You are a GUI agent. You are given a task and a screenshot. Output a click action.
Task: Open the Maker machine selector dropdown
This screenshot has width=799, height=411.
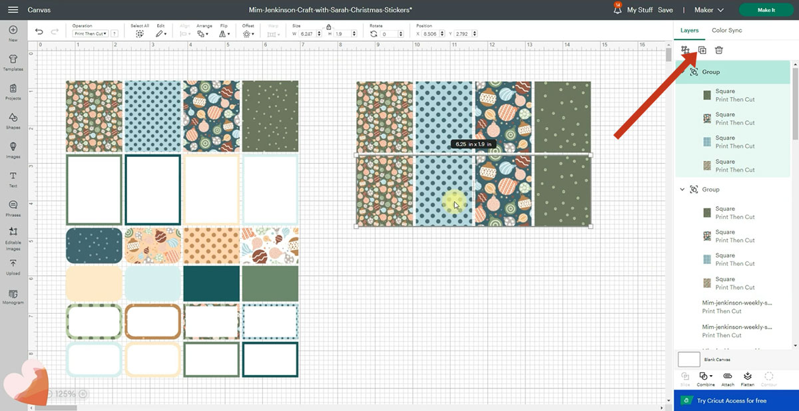708,10
